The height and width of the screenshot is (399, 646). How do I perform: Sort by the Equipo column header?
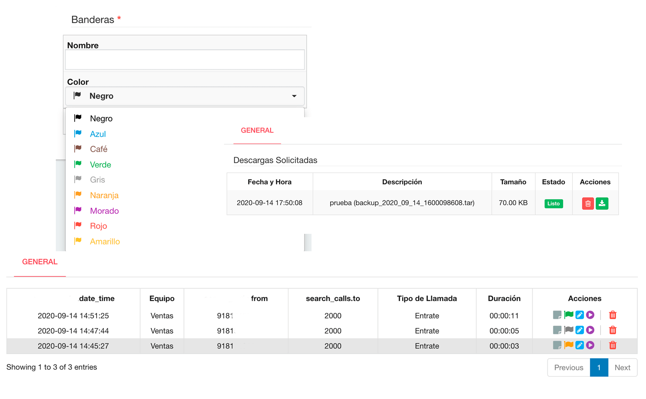point(162,299)
